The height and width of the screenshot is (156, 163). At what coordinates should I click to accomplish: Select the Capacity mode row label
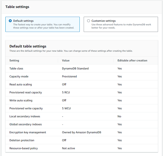tap(19, 76)
